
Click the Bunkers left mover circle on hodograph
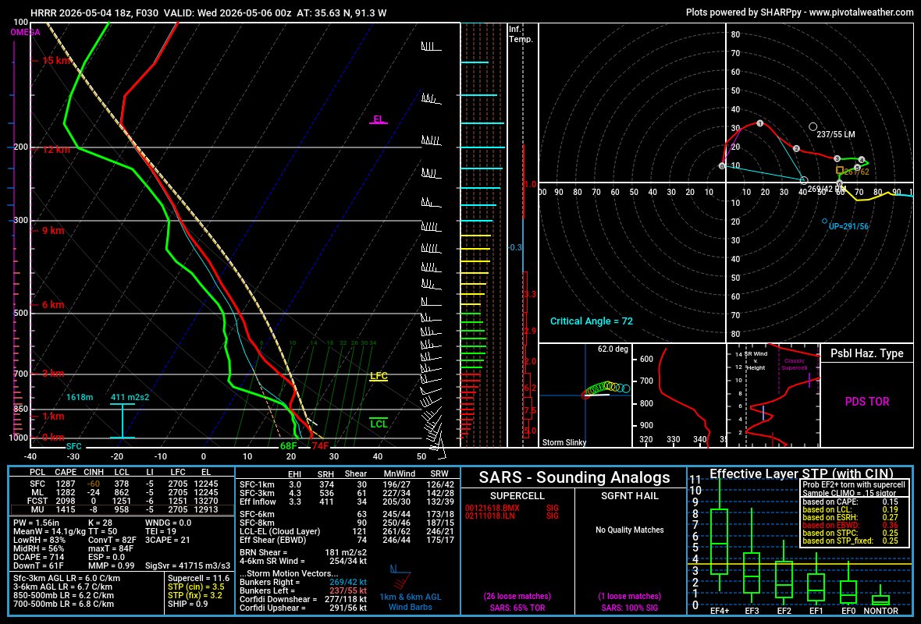click(x=813, y=127)
